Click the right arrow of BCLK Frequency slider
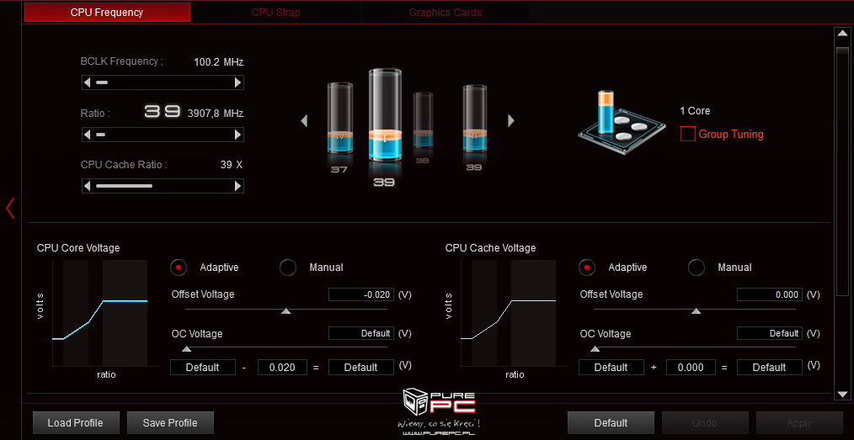 click(x=238, y=82)
